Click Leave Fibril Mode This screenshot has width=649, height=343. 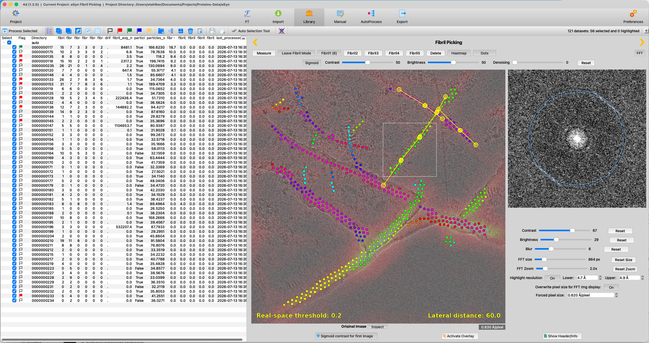tap(296, 53)
